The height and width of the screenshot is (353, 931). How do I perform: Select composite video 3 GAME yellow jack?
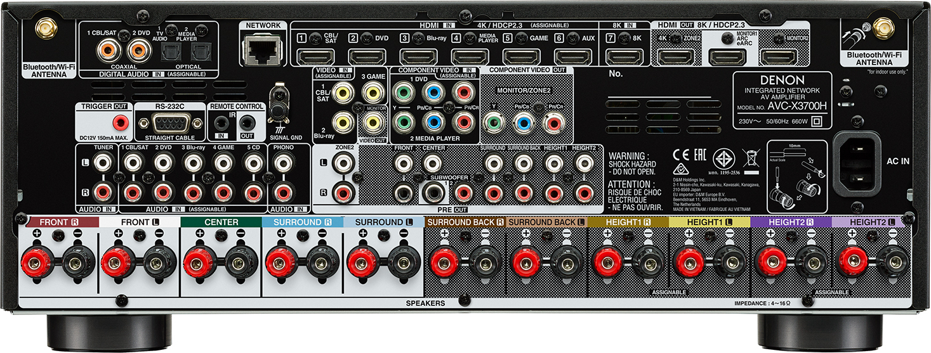point(374,94)
